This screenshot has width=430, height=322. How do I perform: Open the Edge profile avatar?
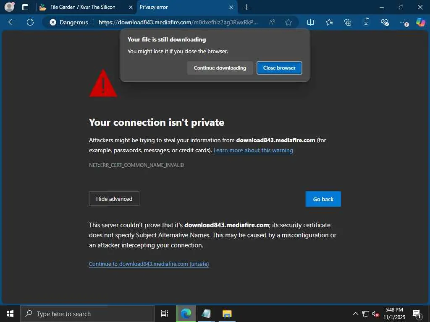coord(9,7)
